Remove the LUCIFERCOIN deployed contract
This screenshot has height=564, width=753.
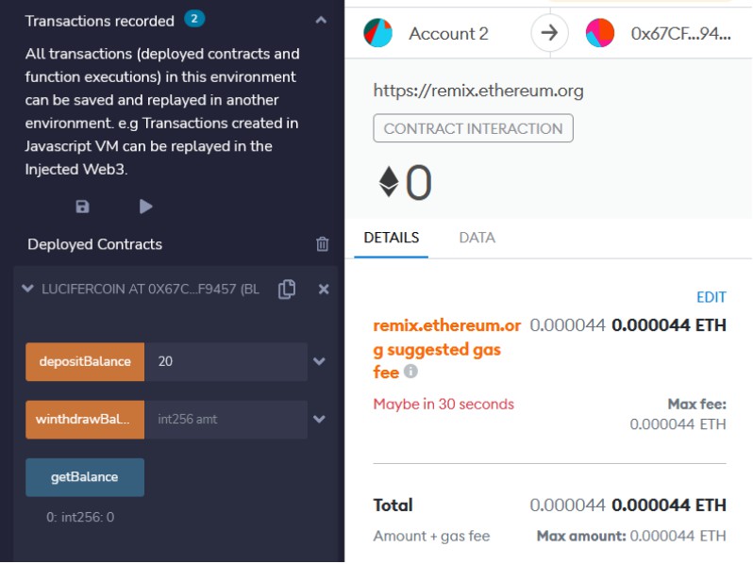tap(324, 289)
